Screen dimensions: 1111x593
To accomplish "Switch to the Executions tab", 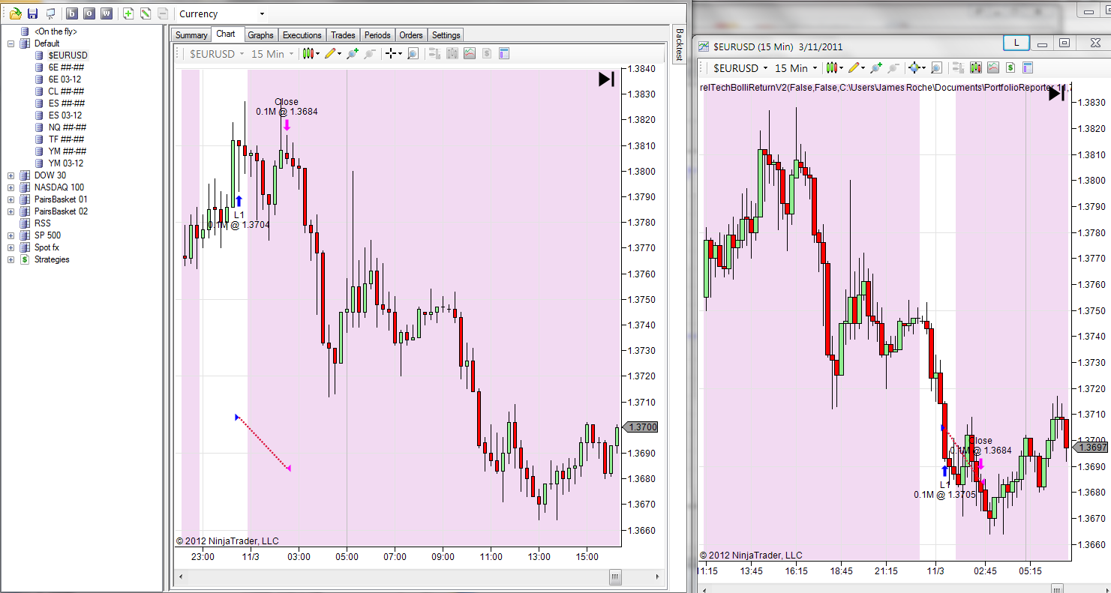I will [x=302, y=35].
